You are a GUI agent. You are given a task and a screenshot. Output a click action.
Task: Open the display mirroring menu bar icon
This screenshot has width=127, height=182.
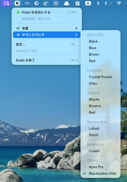point(27,3)
